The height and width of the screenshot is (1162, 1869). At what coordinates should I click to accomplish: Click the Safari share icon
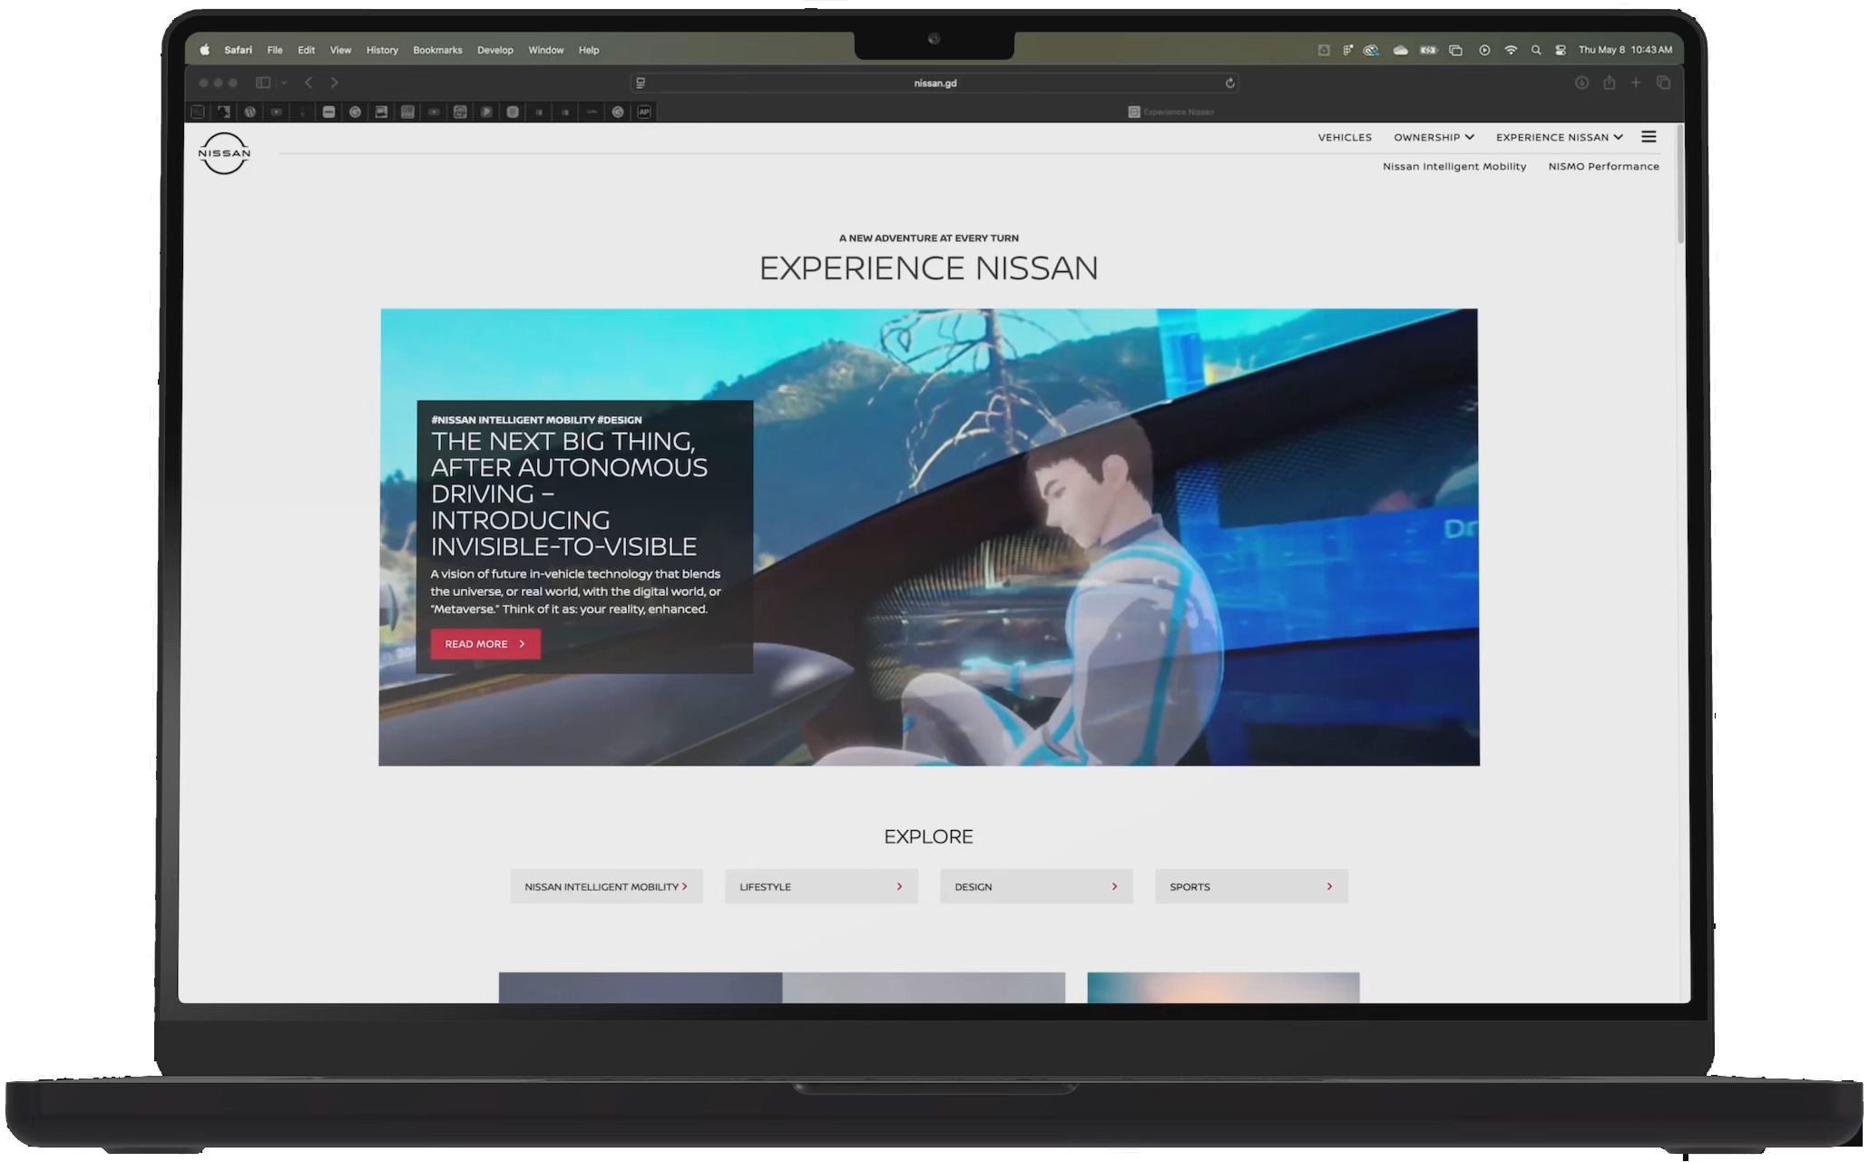point(1610,83)
